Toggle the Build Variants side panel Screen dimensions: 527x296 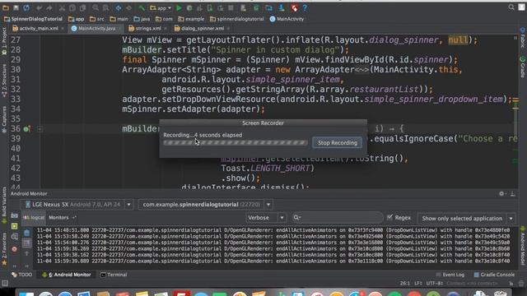pos(4,205)
